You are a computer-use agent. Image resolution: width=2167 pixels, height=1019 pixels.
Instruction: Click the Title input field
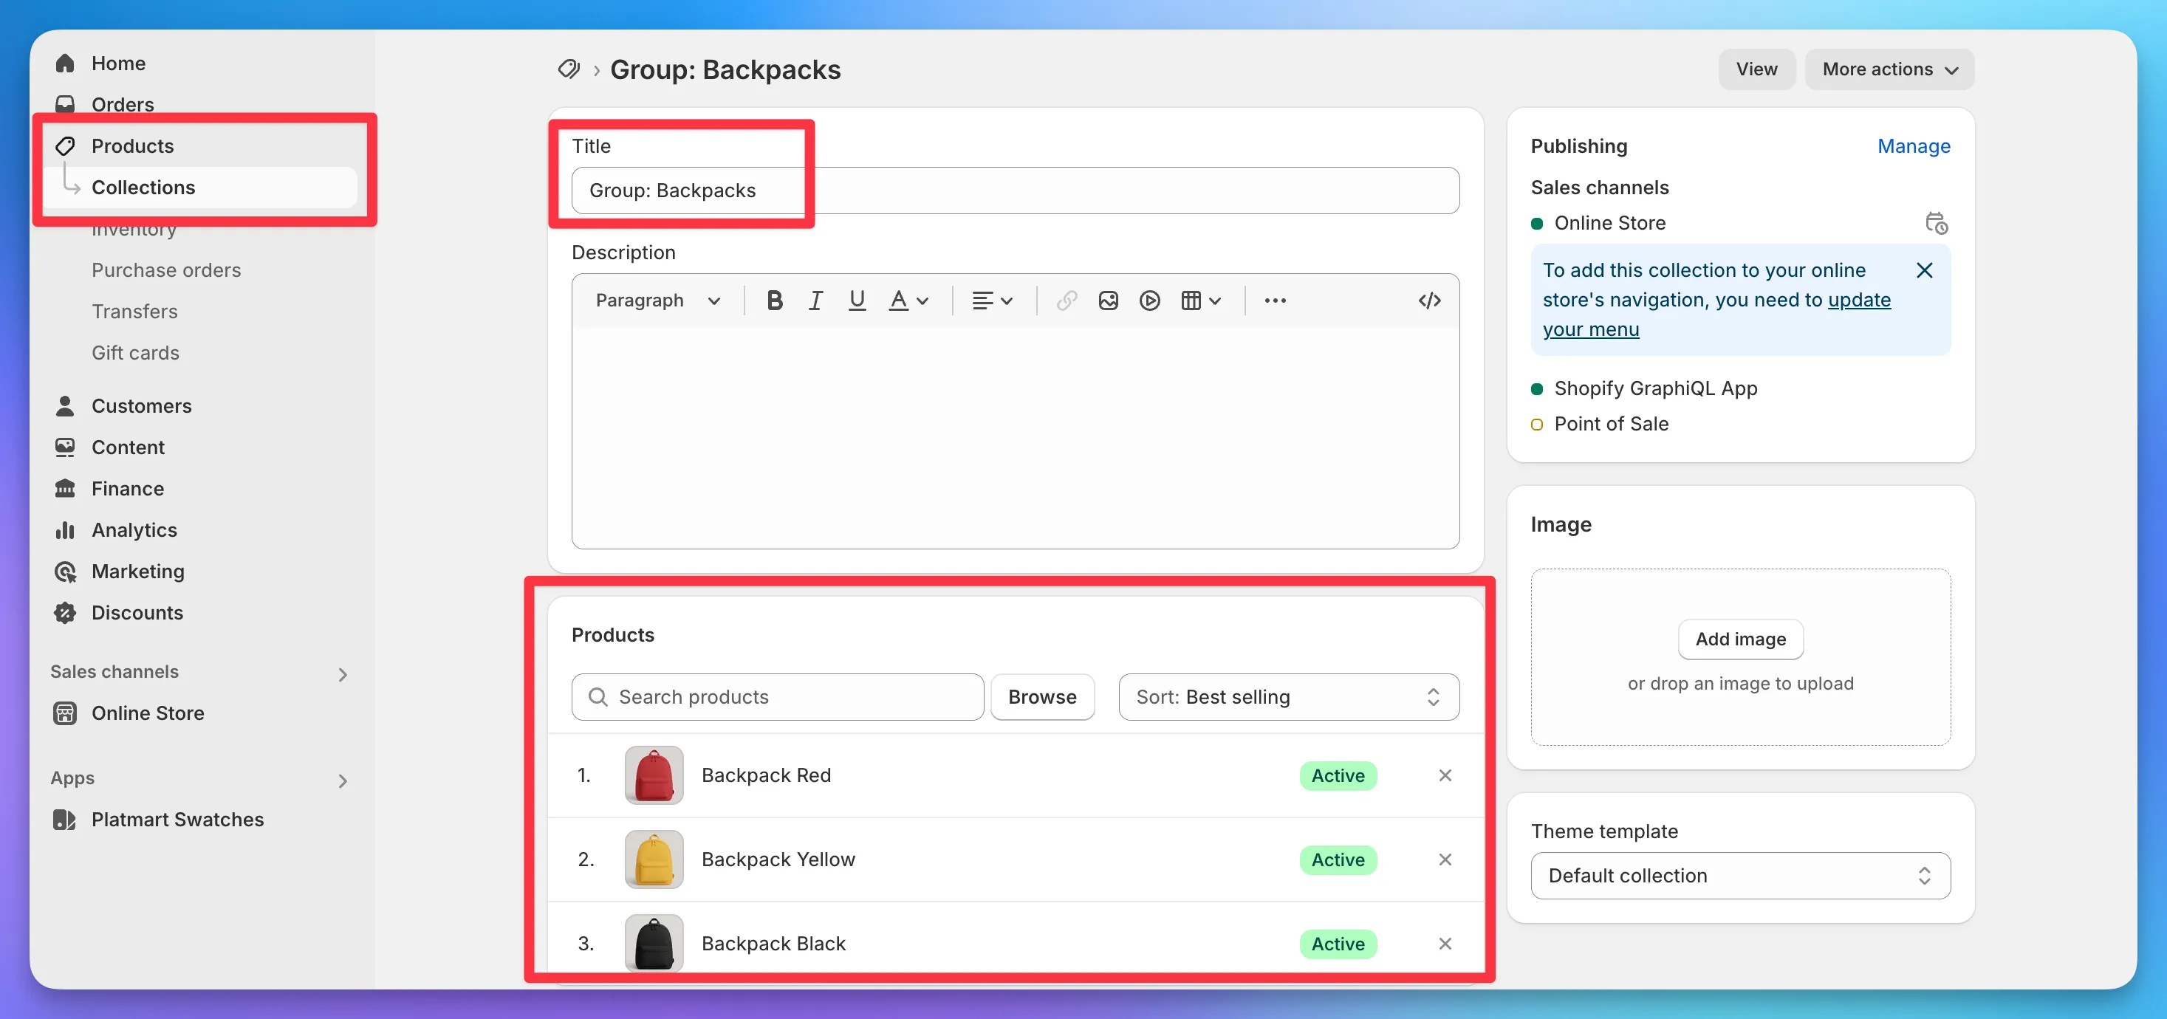coord(1015,190)
